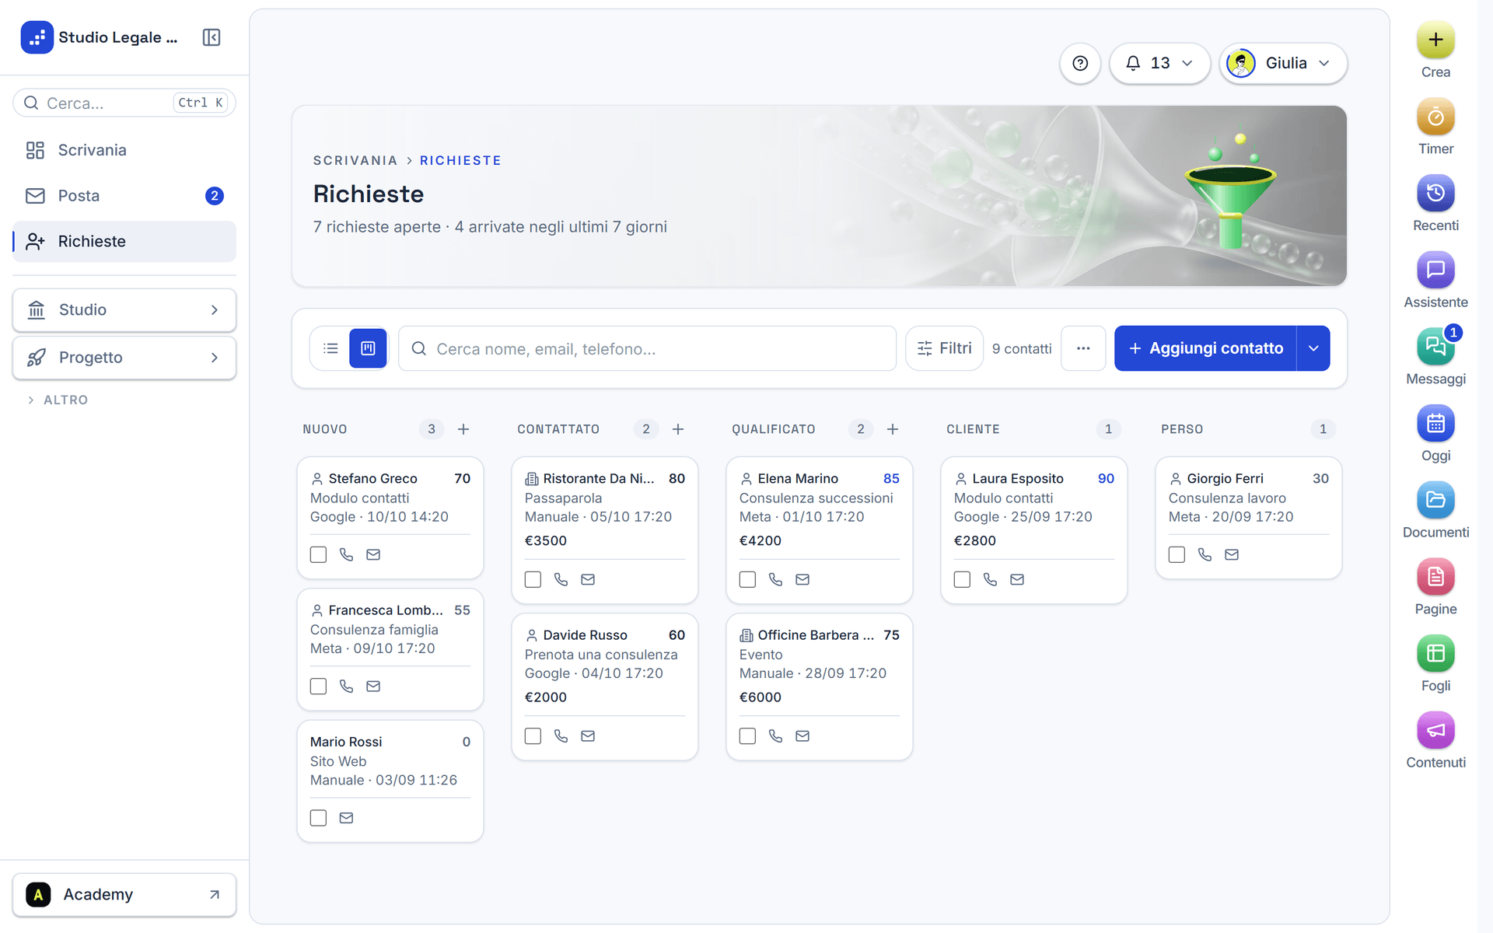Select Richieste in sidebar
Image resolution: width=1493 pixels, height=933 pixels.
(x=124, y=242)
